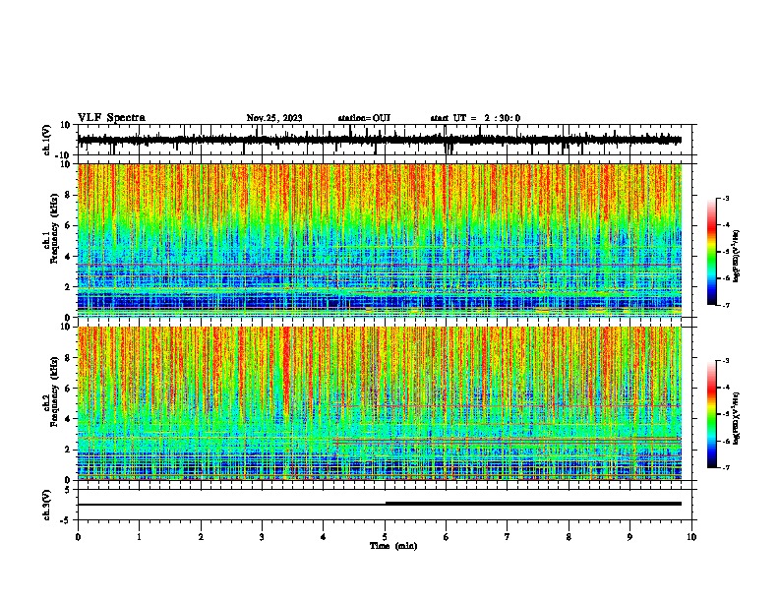Click the "-7" label on ch.2 colorbar
This screenshot has width=779, height=602.
[726, 467]
